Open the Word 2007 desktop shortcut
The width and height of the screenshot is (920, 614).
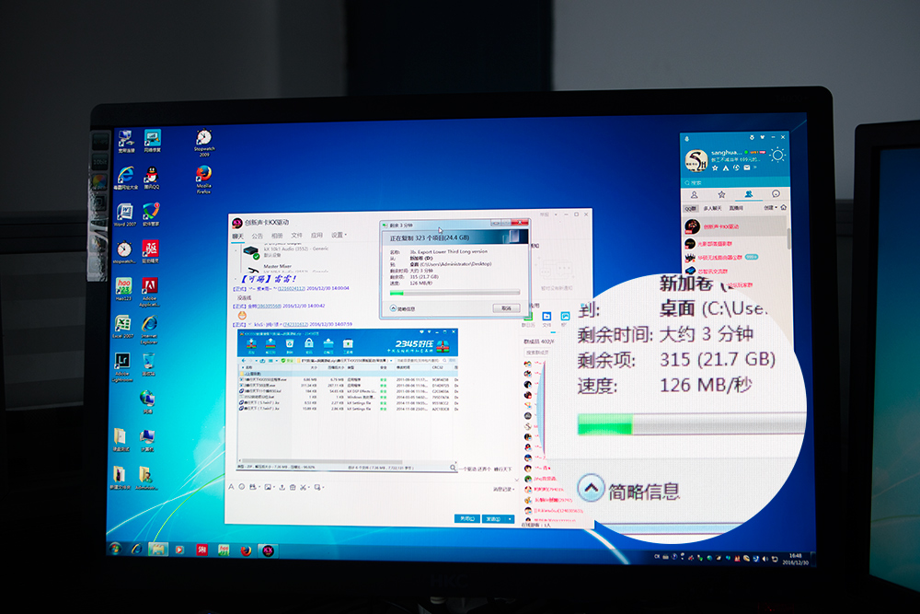click(124, 214)
